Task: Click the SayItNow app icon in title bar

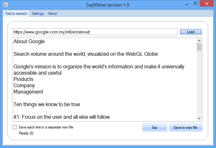Action: [6, 5]
